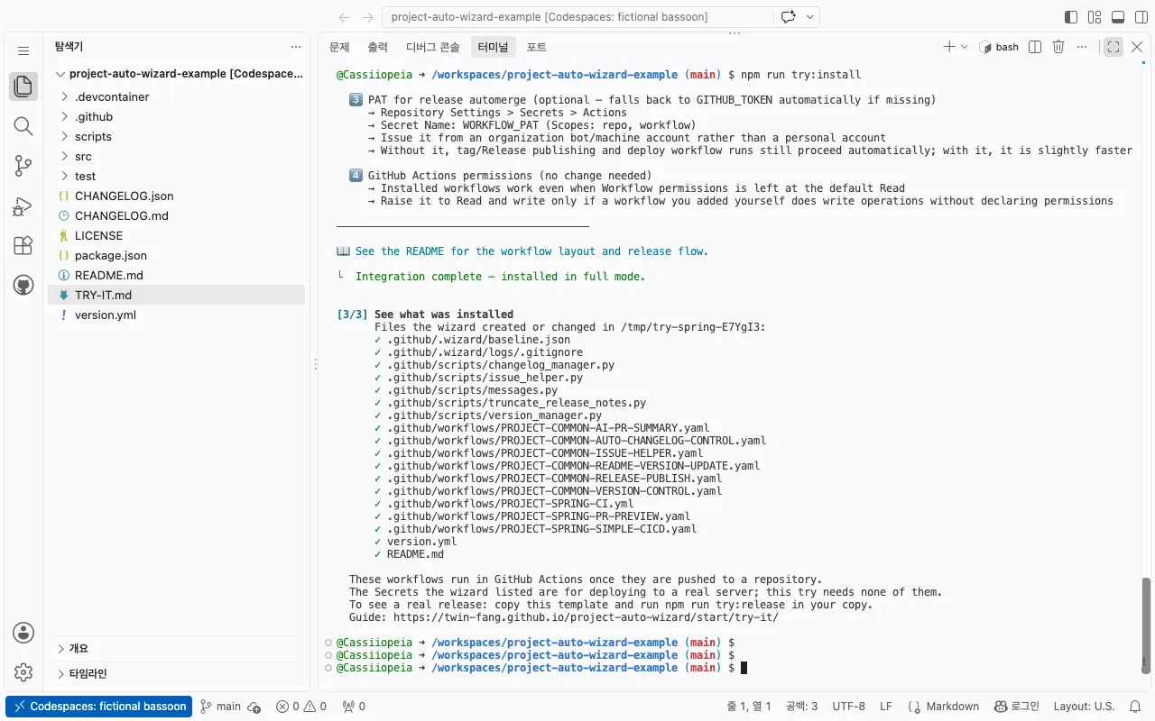Image resolution: width=1155 pixels, height=721 pixels.
Task: Expand the .github folder
Action: (176, 116)
